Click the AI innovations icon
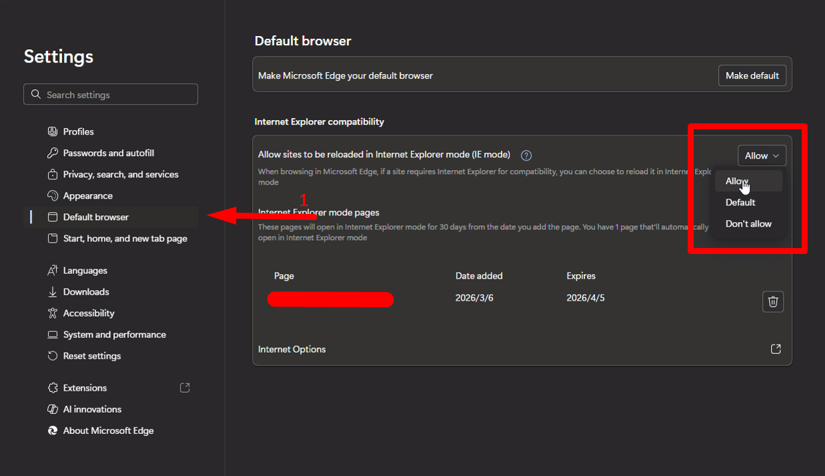Image resolution: width=825 pixels, height=476 pixels. tap(53, 409)
